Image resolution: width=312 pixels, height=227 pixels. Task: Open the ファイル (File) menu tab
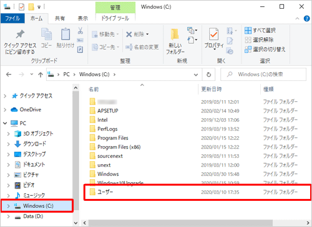pos(12,19)
